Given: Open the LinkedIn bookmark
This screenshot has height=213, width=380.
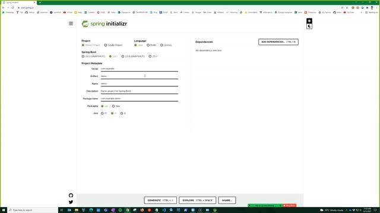Looking at the screenshot, I should 90,12.
